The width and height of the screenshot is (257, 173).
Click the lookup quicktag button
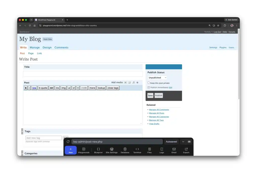pyautogui.click(x=101, y=88)
